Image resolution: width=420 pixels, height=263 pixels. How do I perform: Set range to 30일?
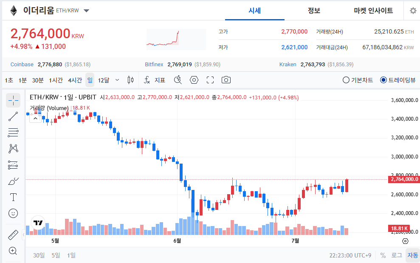(39, 255)
